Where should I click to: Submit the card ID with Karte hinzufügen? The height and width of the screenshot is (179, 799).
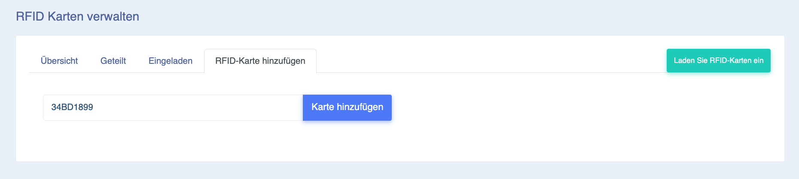coord(347,107)
